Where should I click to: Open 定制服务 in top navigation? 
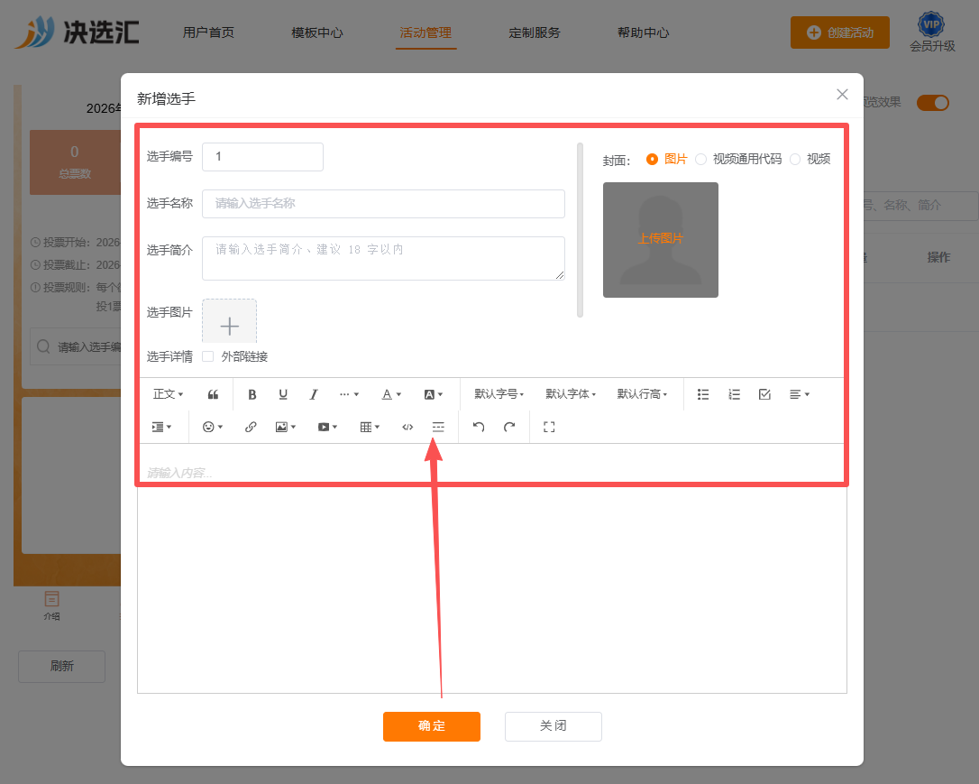pyautogui.click(x=535, y=32)
